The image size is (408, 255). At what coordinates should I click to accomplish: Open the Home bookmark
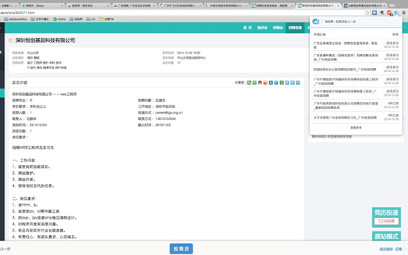click(x=59, y=19)
